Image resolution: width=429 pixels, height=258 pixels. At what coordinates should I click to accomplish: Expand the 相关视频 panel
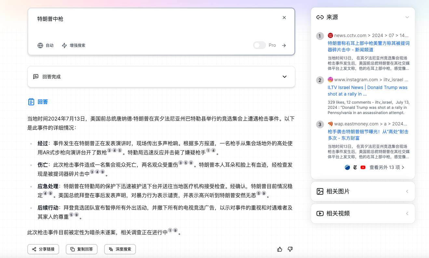(x=407, y=213)
